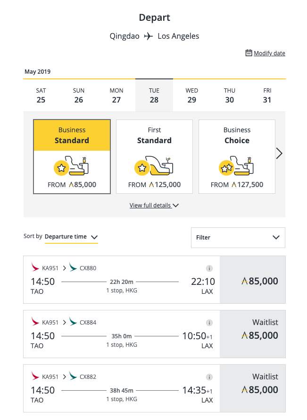The image size is (307, 420).
Task: Show next fare classes with right arrow
Action: [279, 154]
